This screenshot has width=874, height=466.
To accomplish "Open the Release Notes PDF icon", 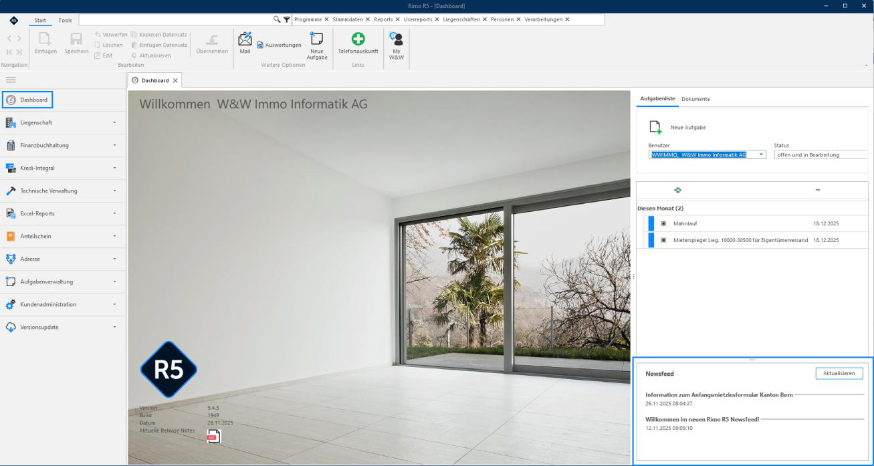I will [x=213, y=437].
